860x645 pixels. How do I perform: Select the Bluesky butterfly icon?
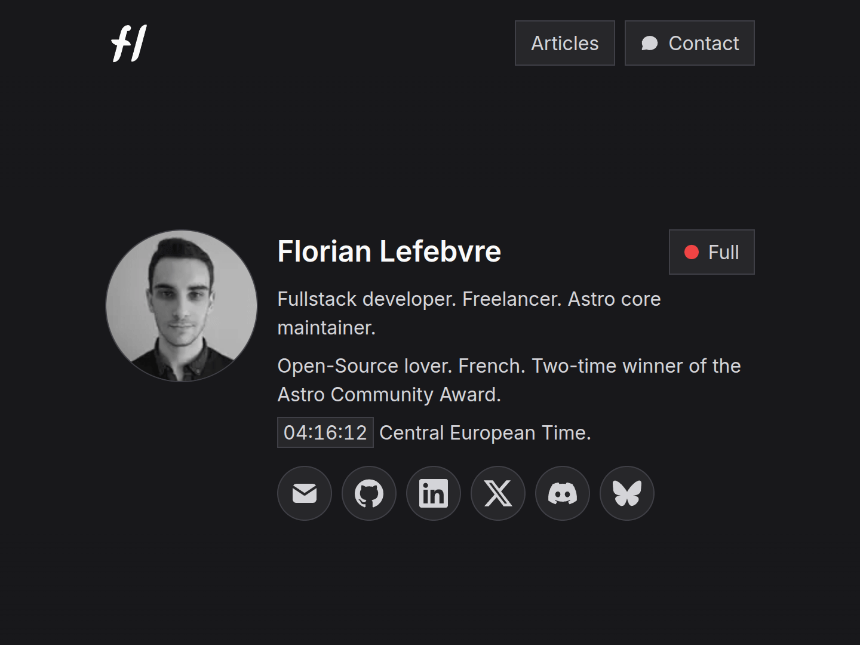pyautogui.click(x=626, y=493)
